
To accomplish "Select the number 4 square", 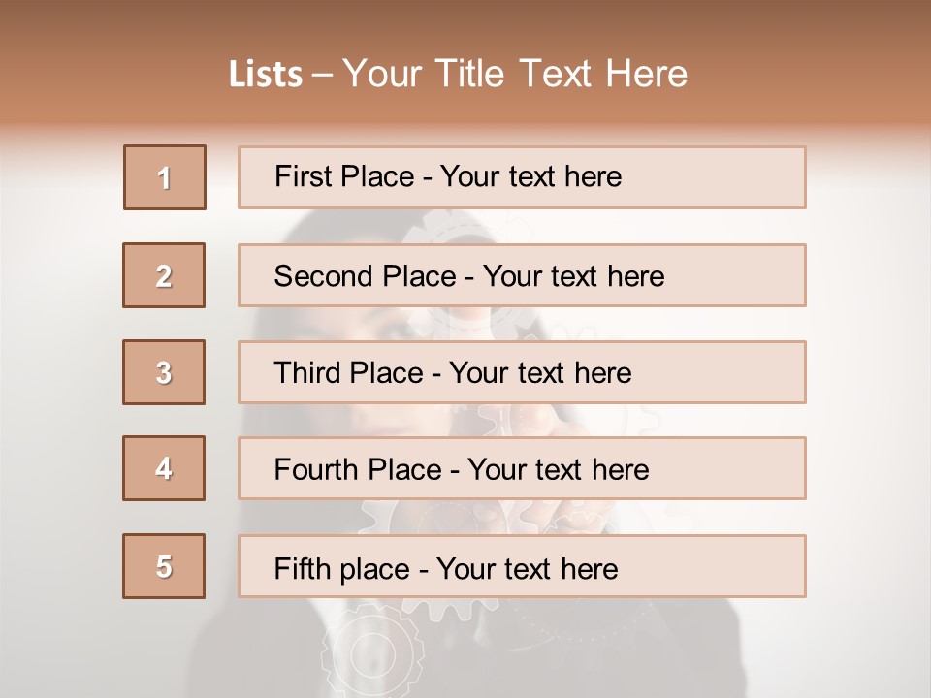I will pos(164,468).
